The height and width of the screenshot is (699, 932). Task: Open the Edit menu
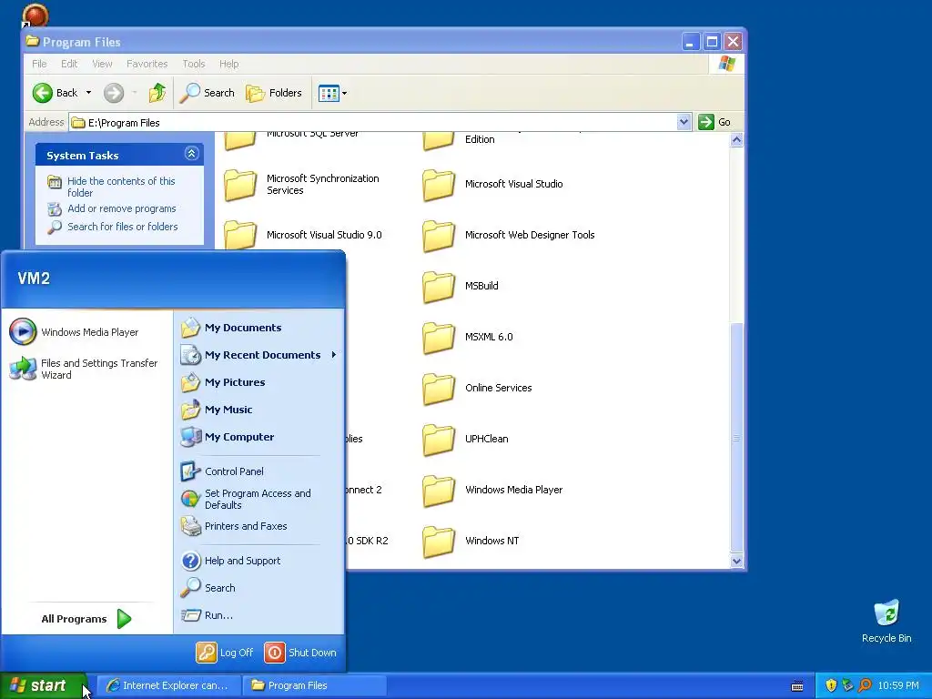(69, 64)
